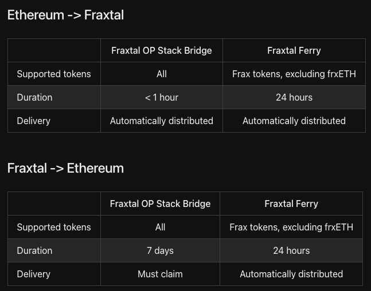This screenshot has width=371, height=291.
Task: Click the "< 1 hour" duration cell
Action: point(162,98)
